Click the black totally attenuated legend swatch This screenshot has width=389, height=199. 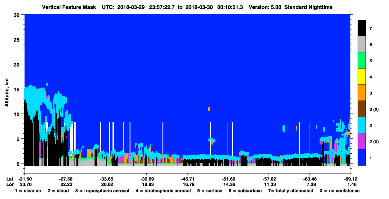point(362,28)
